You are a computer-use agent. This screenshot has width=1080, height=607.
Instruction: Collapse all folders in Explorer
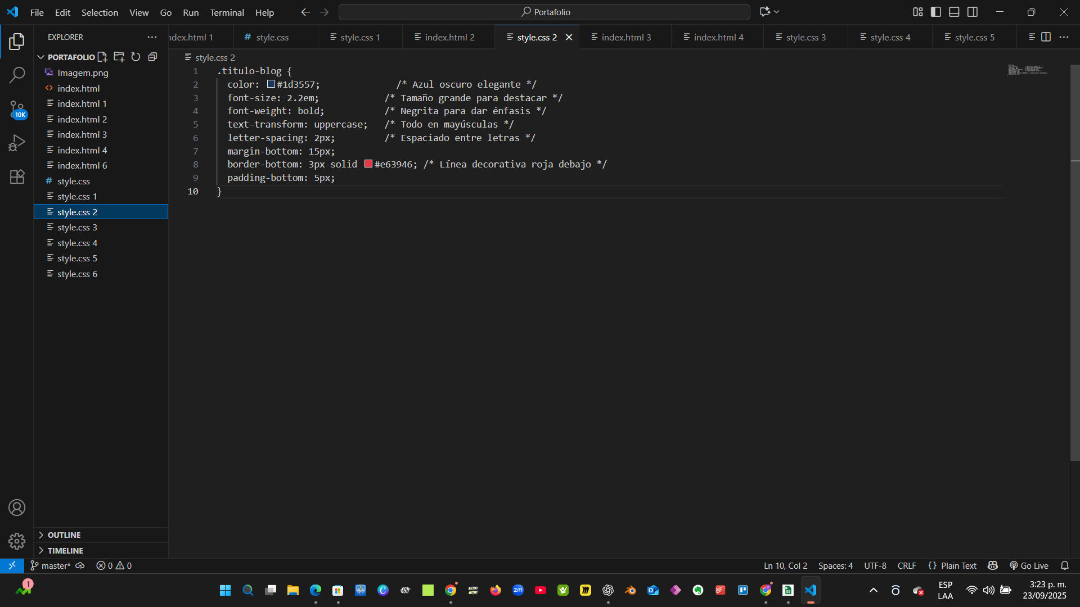click(x=152, y=57)
